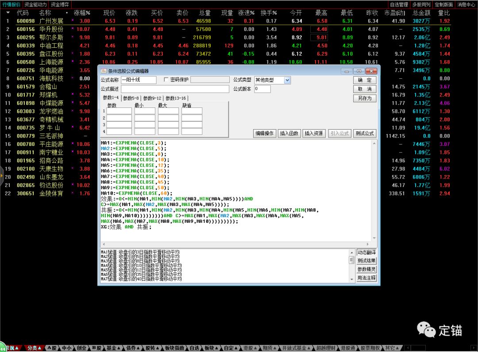
Task: Click the 插入函数 button
Action: (289, 133)
